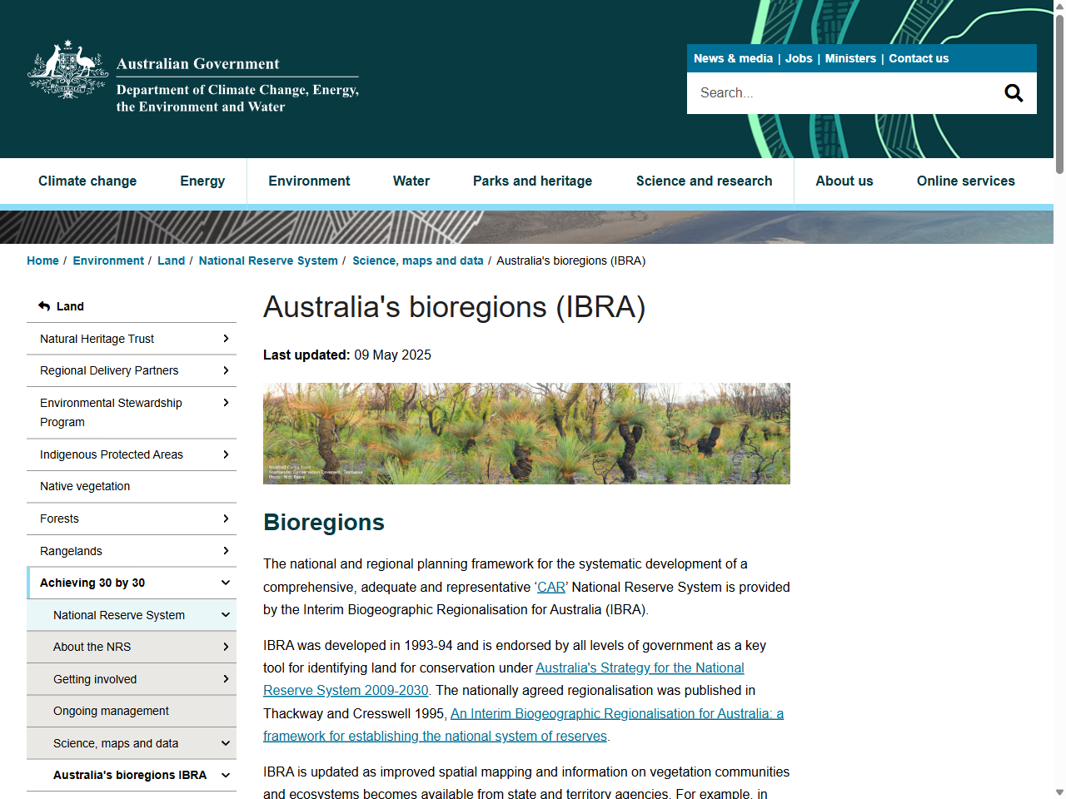Open the News & media page

pos(733,58)
